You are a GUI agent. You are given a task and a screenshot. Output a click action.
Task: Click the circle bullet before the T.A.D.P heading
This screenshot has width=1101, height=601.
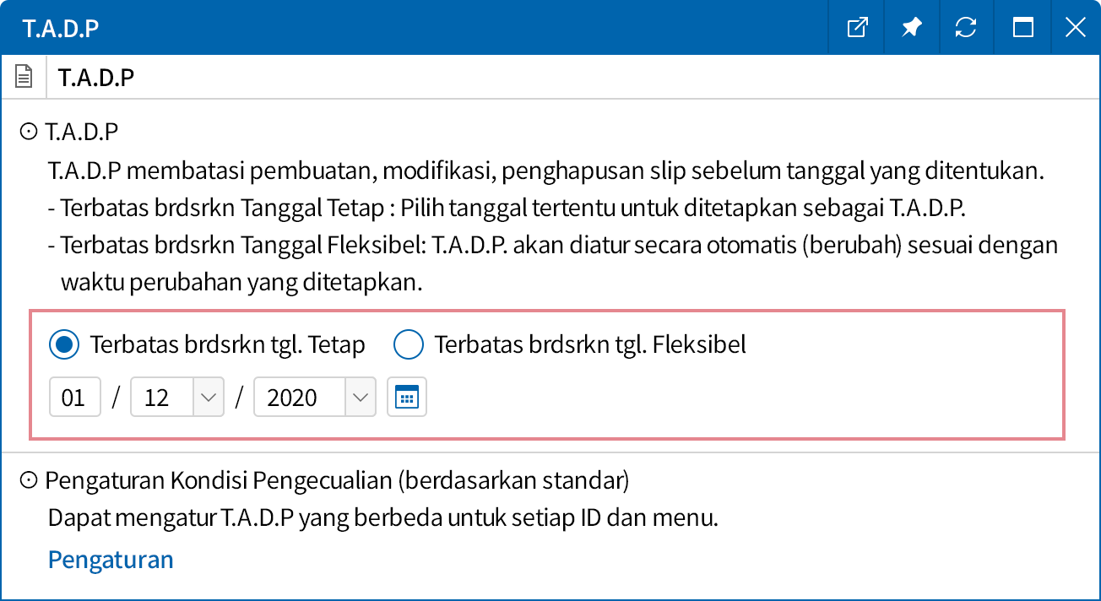[x=29, y=132]
